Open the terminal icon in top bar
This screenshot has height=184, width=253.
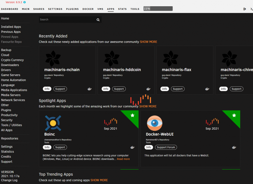tap(251, 9)
